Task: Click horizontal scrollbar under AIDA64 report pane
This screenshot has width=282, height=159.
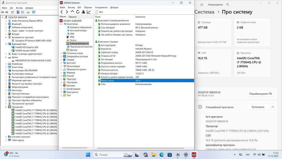Action: [140, 148]
